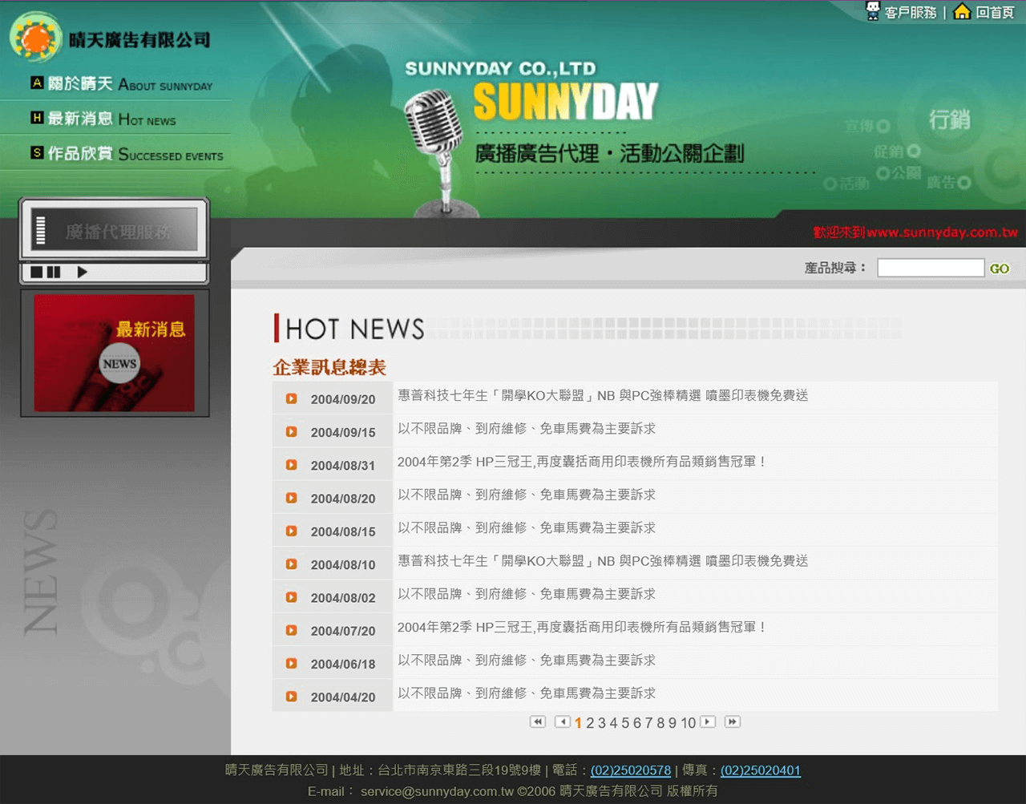Viewport: 1026px width, 804px height.
Task: Open Hot News menu item
Action: pyautogui.click(x=103, y=119)
